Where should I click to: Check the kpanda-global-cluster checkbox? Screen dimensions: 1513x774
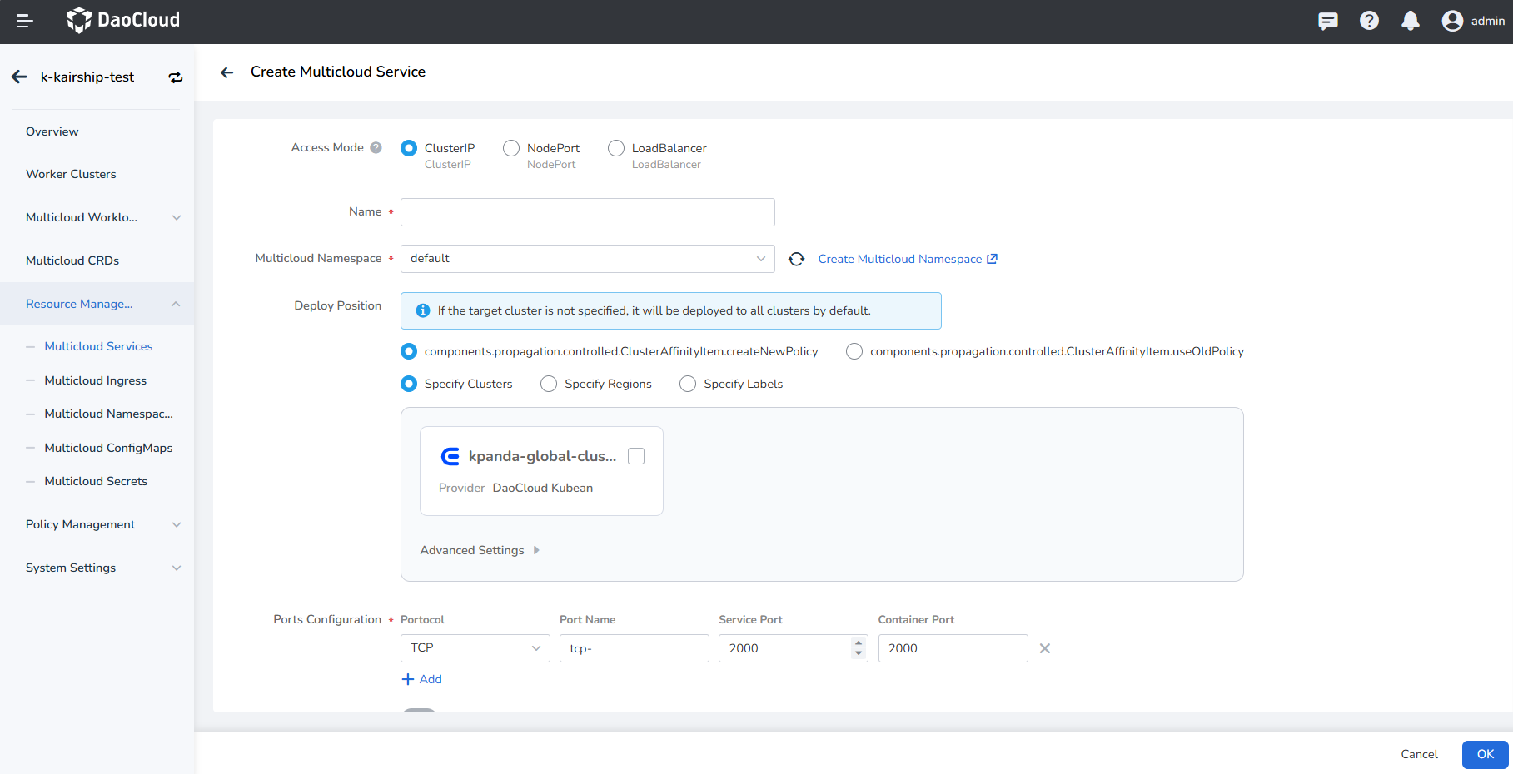click(x=636, y=456)
